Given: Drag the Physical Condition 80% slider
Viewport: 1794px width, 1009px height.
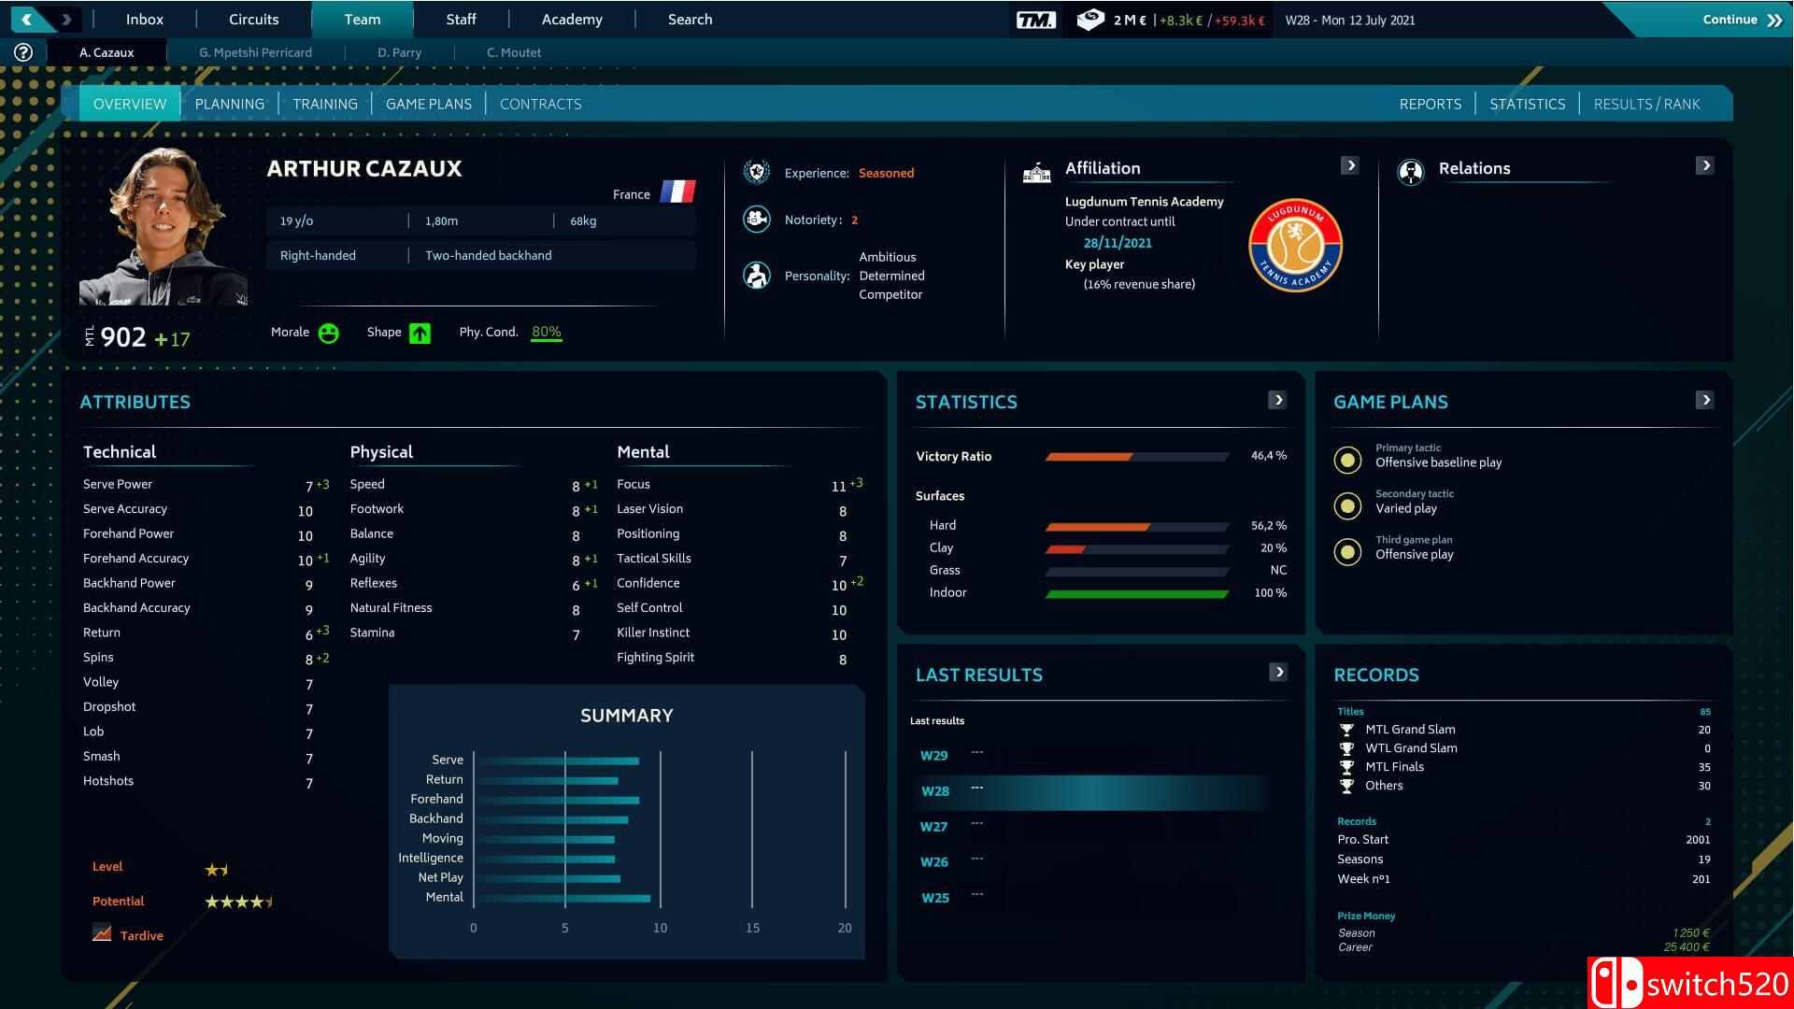Looking at the screenshot, I should 544,333.
